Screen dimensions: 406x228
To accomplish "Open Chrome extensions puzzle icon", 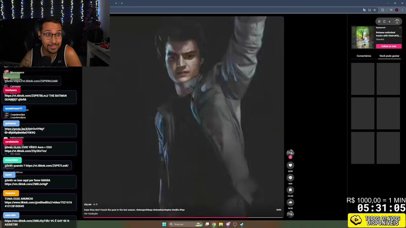I will pyautogui.click(x=383, y=10).
